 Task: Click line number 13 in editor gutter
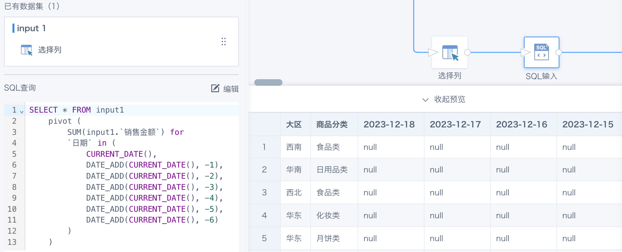[x=12, y=242]
